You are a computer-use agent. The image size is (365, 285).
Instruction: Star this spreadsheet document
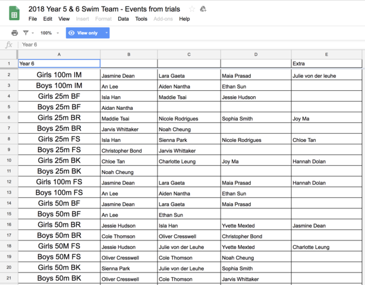tap(192, 9)
